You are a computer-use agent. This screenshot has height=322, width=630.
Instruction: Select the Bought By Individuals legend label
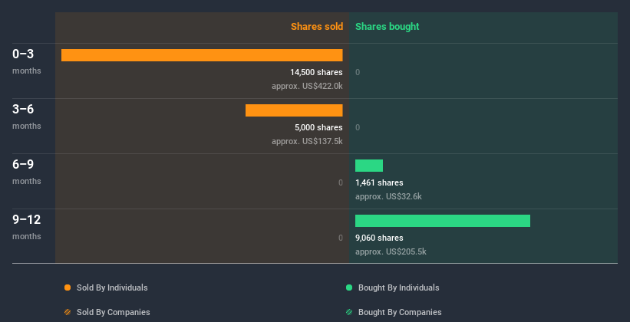398,287
